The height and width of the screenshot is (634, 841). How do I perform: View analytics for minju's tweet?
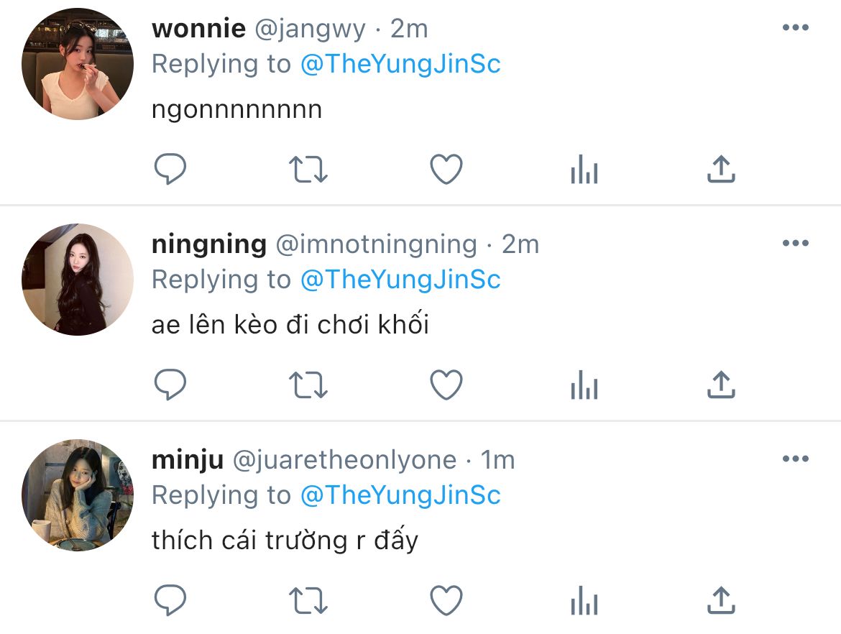click(x=584, y=602)
